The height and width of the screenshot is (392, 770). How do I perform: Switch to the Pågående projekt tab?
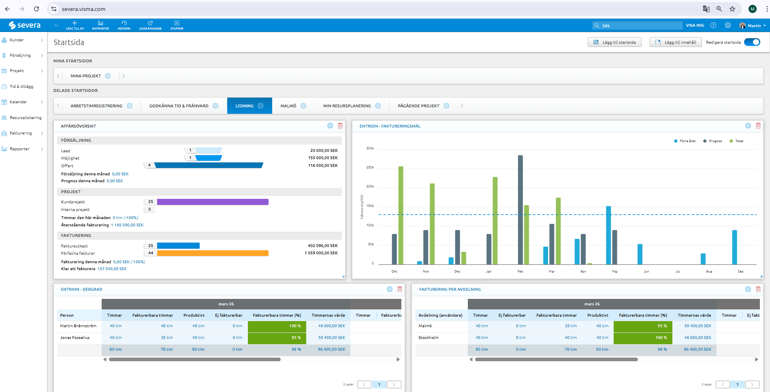coord(418,106)
